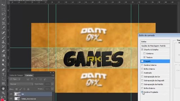180x101 pixels.
Task: Select the Blur tool
Action: click(3, 60)
